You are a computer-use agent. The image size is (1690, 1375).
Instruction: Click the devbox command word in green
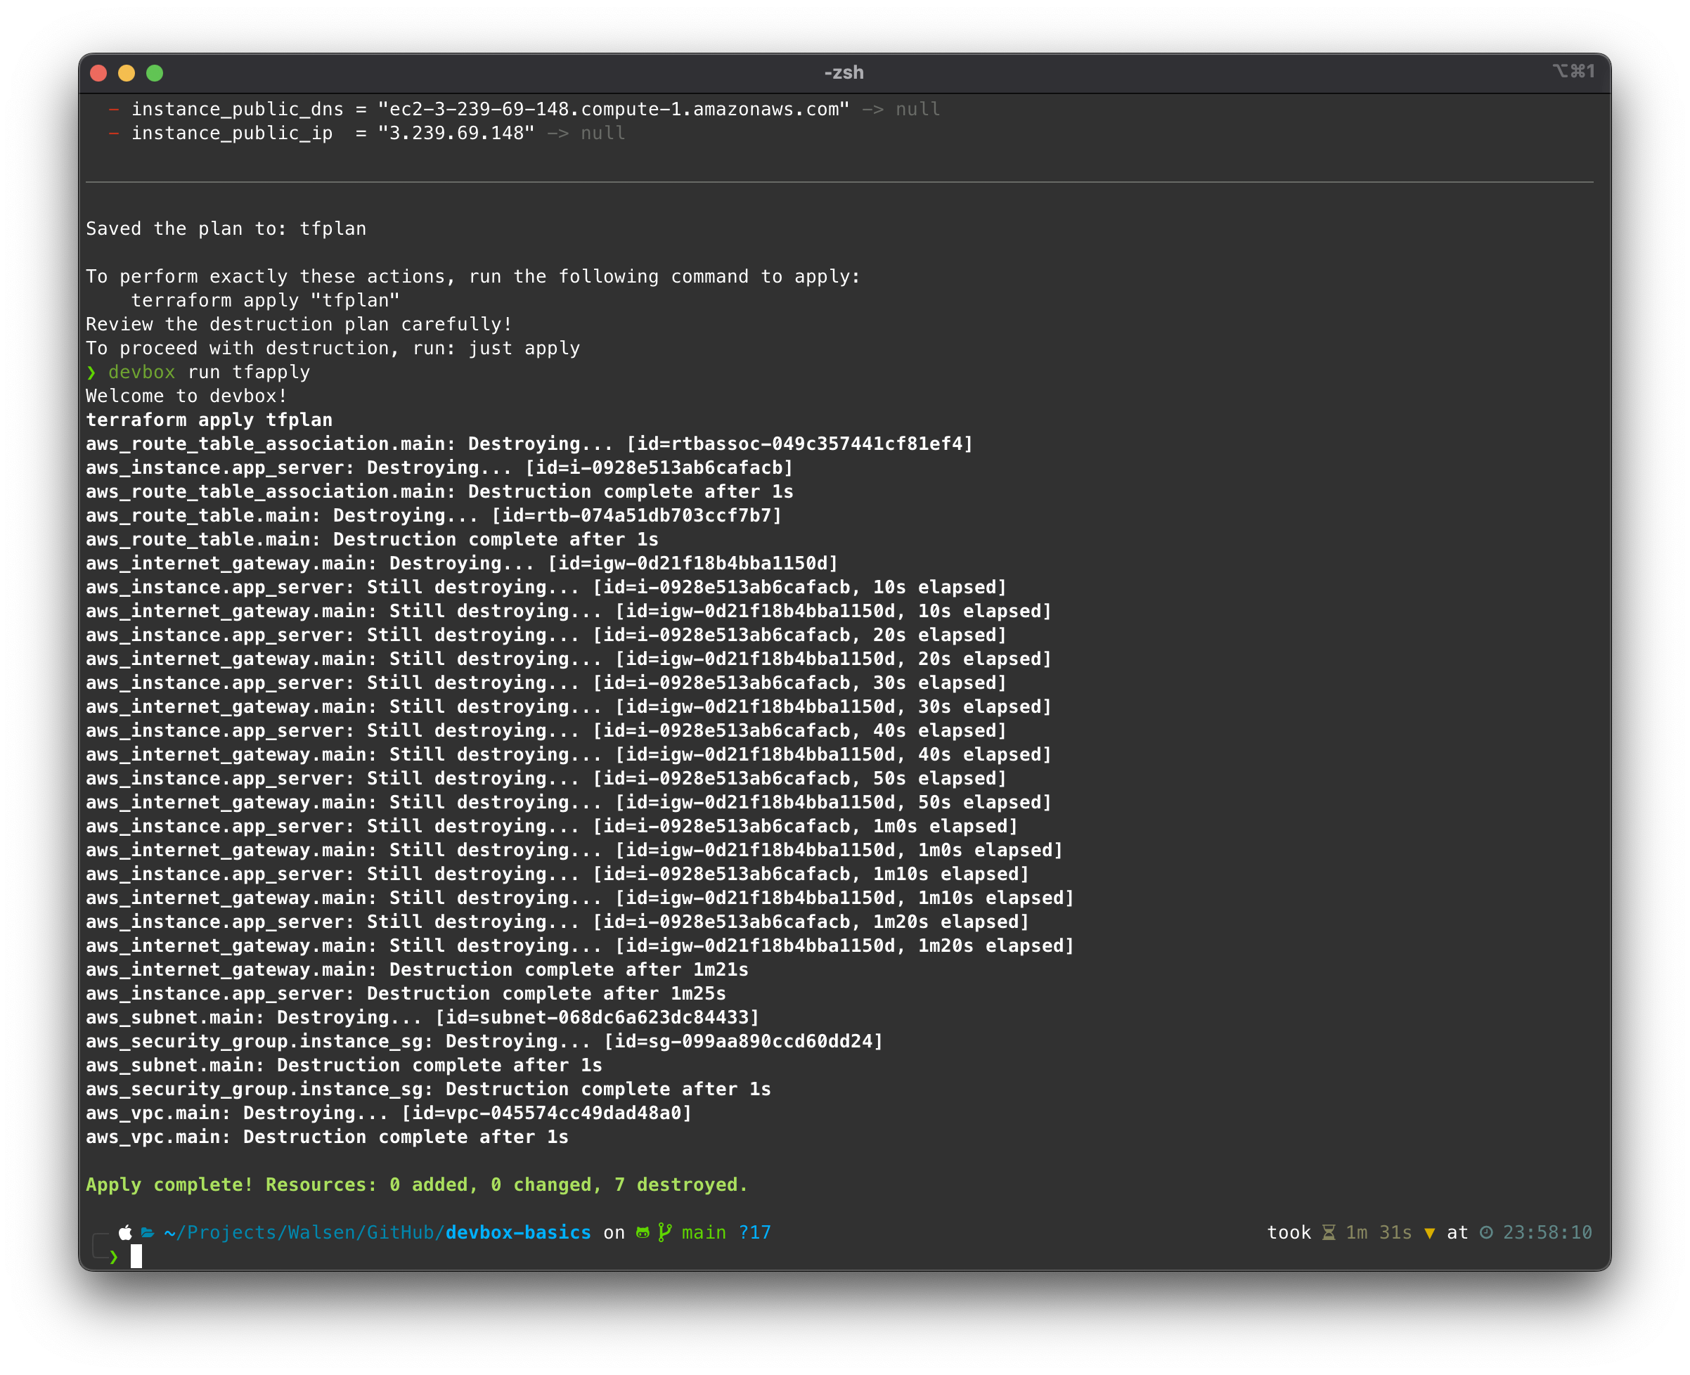(x=142, y=373)
